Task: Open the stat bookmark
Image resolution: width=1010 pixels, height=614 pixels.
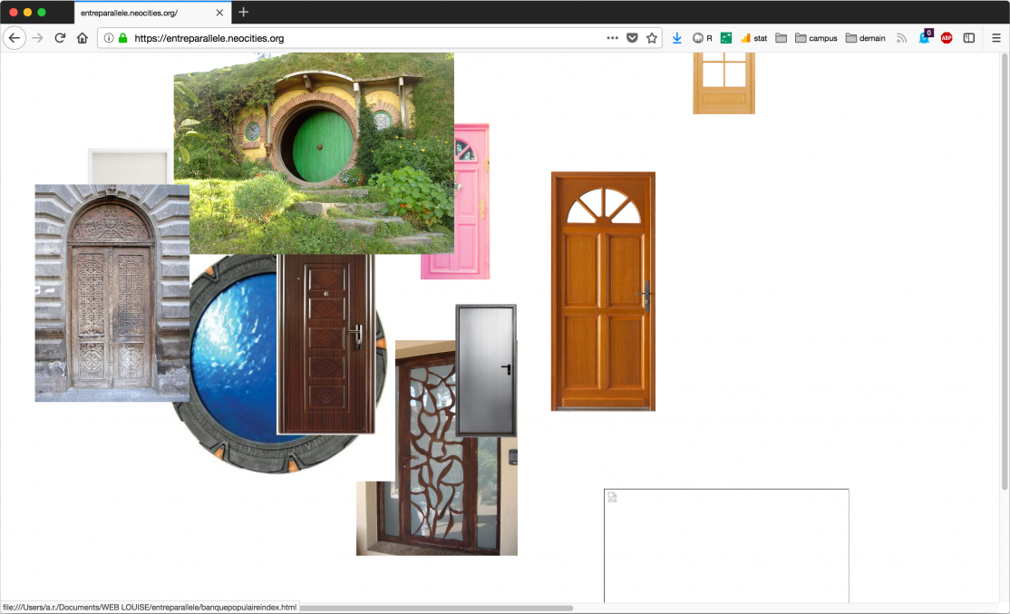Action: [x=753, y=38]
